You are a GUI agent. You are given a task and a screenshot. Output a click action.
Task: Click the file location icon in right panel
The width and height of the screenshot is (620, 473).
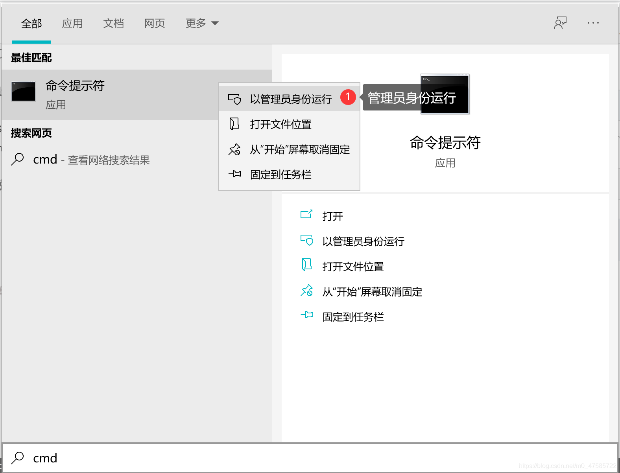click(306, 265)
